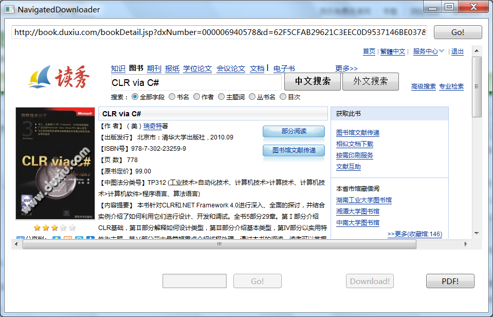Expand the 更多>> category list
Viewport: 493px width, 317px height.
[346, 68]
